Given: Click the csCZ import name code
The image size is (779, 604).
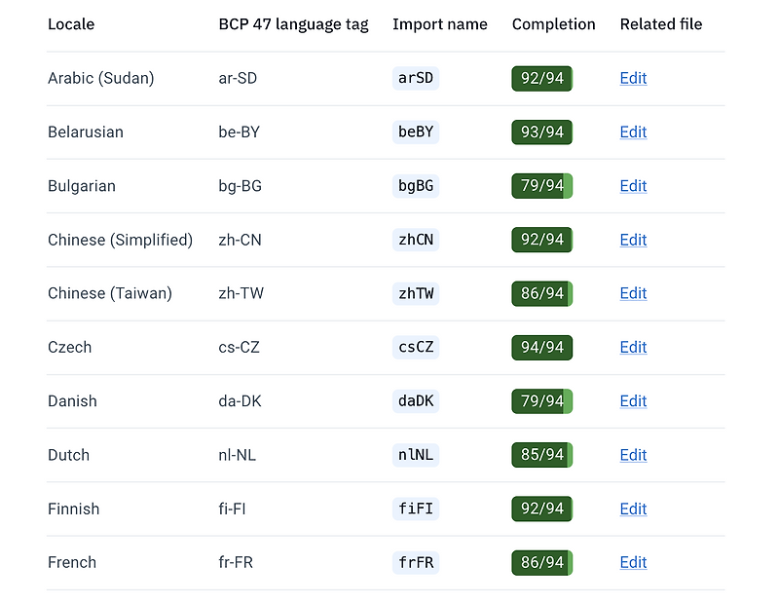Looking at the screenshot, I should click(x=416, y=347).
